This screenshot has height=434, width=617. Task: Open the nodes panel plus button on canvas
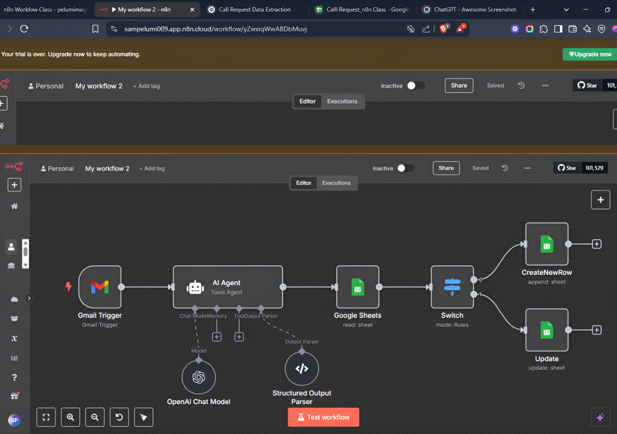click(601, 200)
